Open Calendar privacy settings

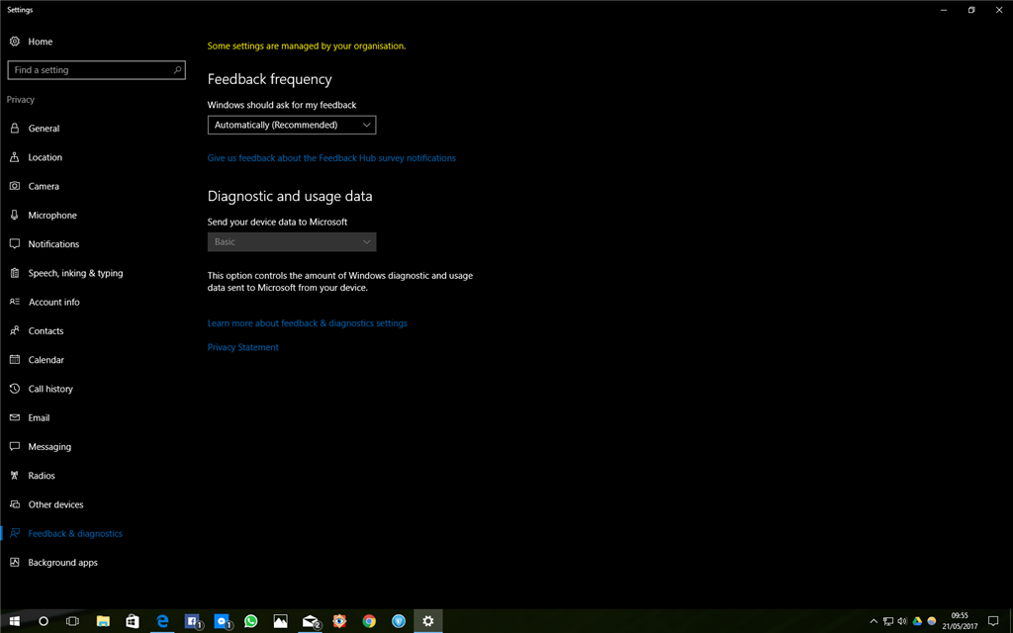(x=46, y=360)
